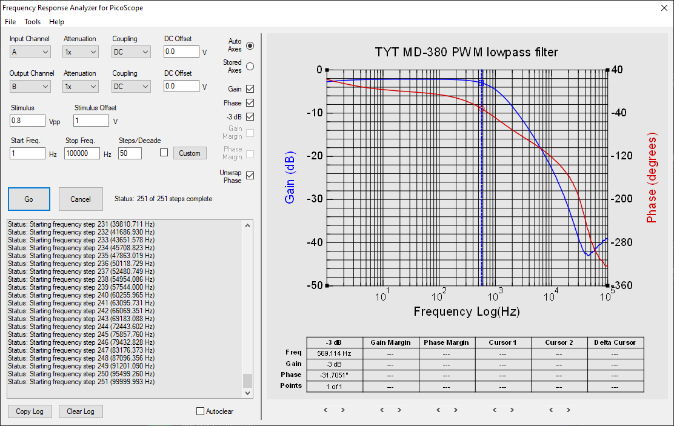Open the Help menu

(56, 21)
